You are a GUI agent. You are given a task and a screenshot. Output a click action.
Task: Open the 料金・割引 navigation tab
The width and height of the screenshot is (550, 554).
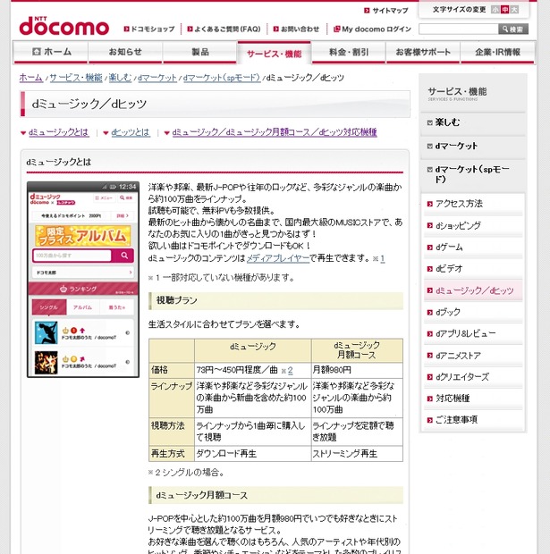pyautogui.click(x=349, y=53)
